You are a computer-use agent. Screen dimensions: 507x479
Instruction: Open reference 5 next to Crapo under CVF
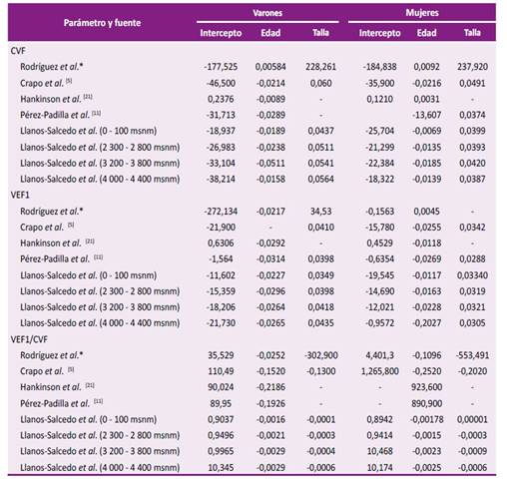(69, 81)
